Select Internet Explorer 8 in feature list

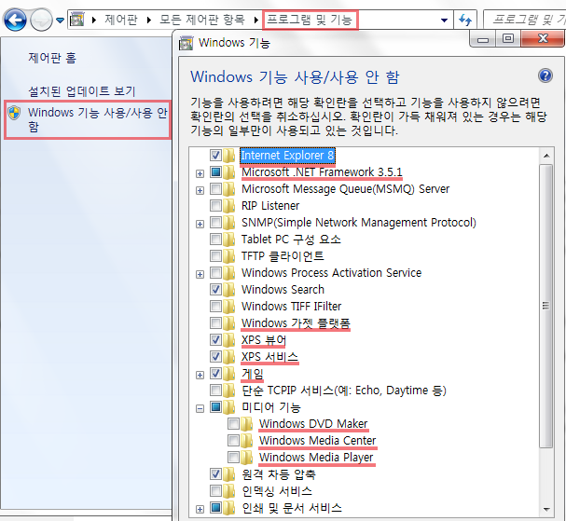[287, 156]
